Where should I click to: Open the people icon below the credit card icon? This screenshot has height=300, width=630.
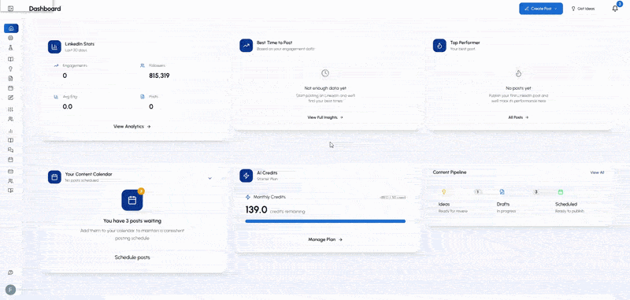click(x=11, y=181)
